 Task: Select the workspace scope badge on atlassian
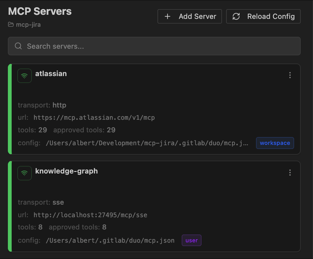pos(275,143)
